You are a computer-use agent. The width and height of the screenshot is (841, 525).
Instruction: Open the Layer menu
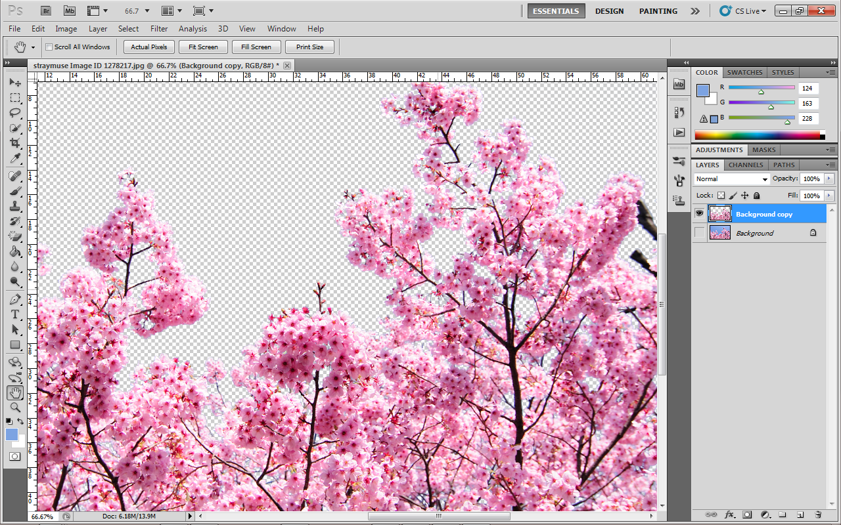(98, 29)
